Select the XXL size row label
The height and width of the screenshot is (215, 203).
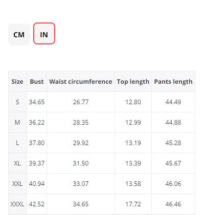[17, 184]
